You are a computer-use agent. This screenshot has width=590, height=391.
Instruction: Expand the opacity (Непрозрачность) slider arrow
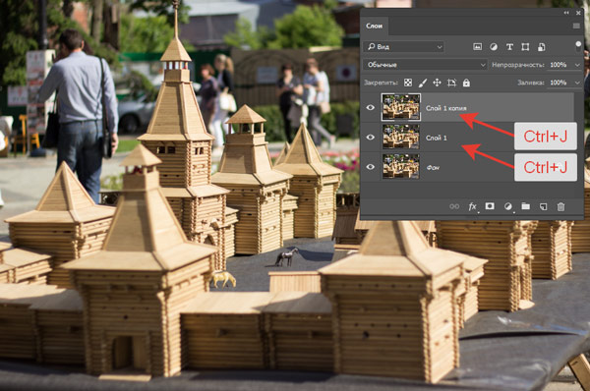point(577,65)
